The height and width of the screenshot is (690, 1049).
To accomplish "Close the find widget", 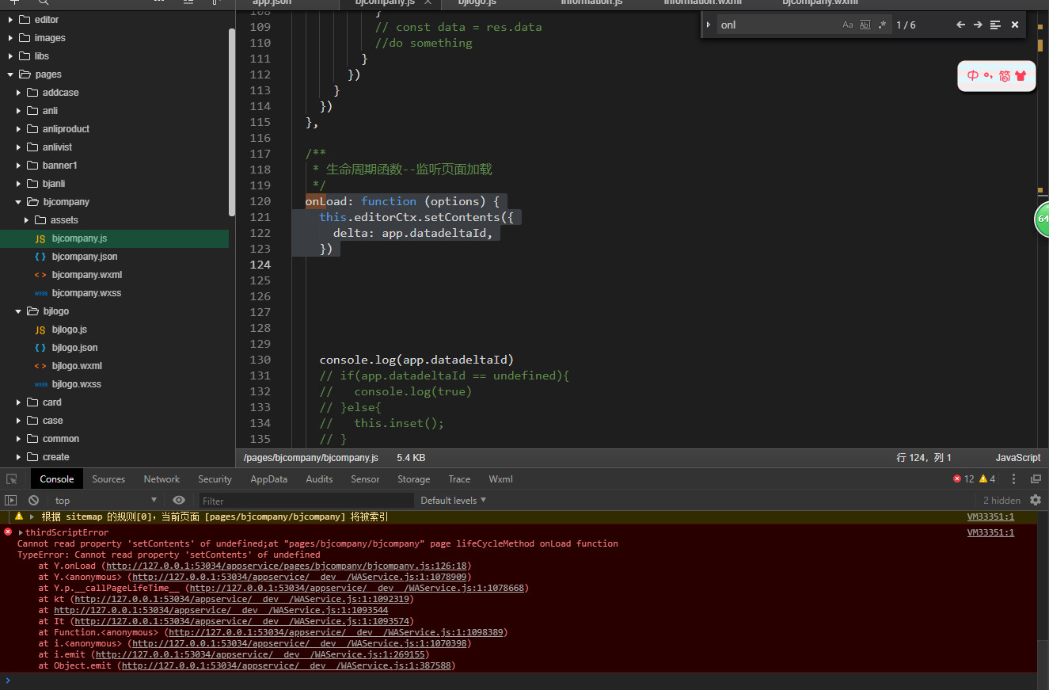I will click(1015, 25).
